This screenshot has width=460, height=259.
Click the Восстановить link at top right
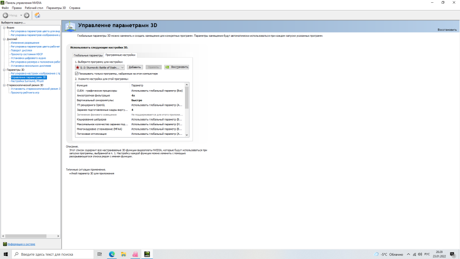click(x=447, y=29)
